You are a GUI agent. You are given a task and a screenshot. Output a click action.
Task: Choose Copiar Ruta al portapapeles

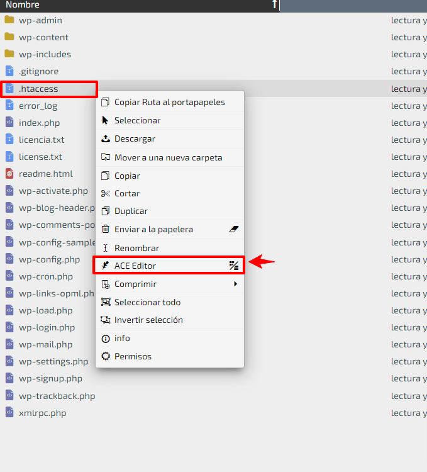[170, 102]
